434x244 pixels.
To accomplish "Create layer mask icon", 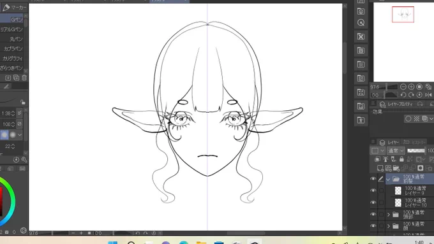I will [420, 168].
